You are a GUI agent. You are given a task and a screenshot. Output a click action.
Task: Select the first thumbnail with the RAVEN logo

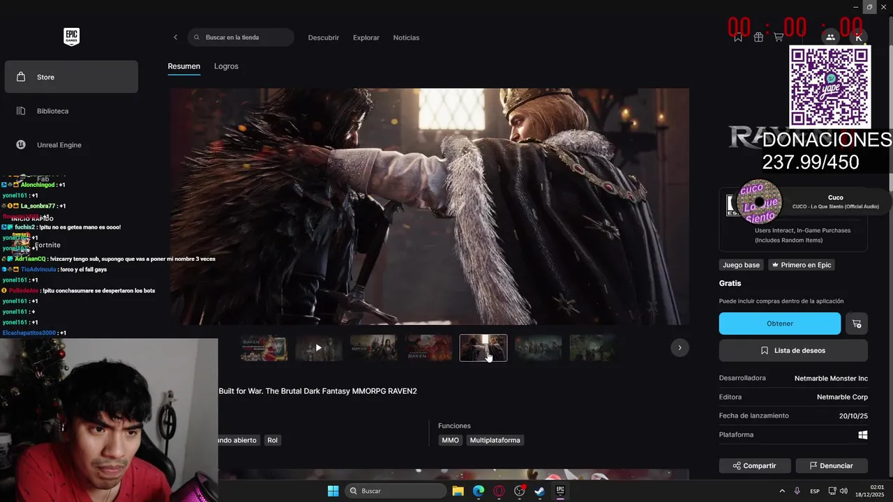coord(264,348)
